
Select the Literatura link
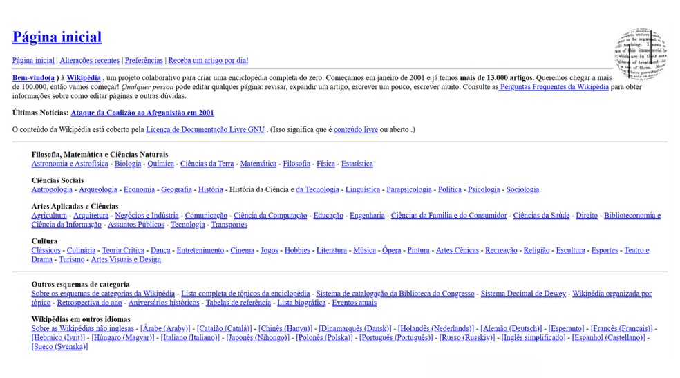coord(332,250)
